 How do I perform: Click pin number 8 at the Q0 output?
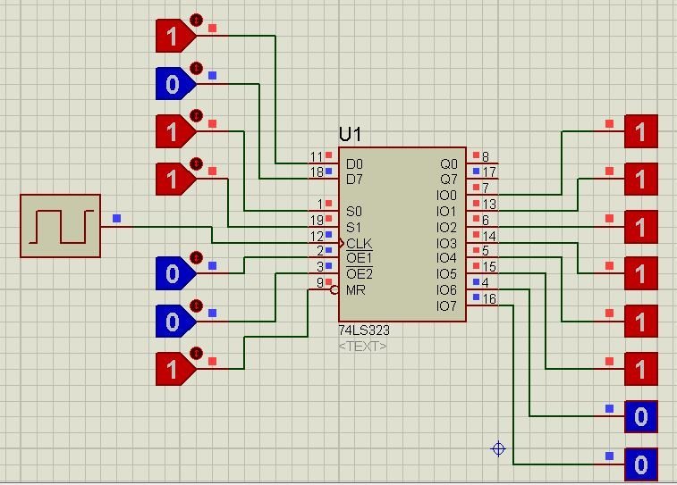(x=486, y=156)
